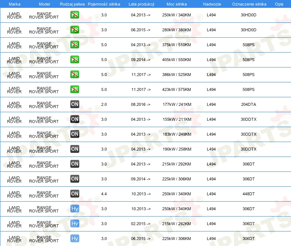Image resolution: width=291 pixels, height=246 pixels.
Task: Click the Marka column header
Action: (15, 4)
